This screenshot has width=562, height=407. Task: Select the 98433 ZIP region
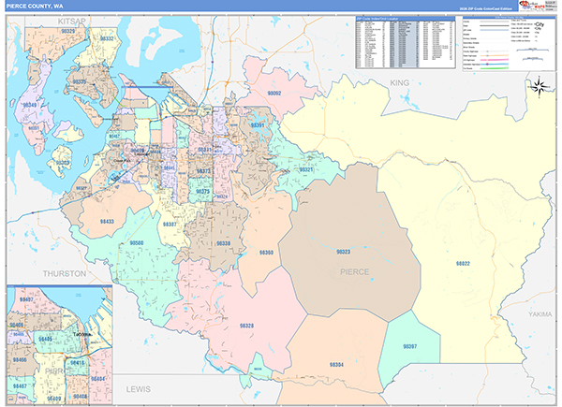click(107, 222)
